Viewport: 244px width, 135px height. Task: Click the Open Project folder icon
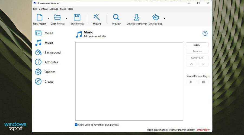pos(57,18)
